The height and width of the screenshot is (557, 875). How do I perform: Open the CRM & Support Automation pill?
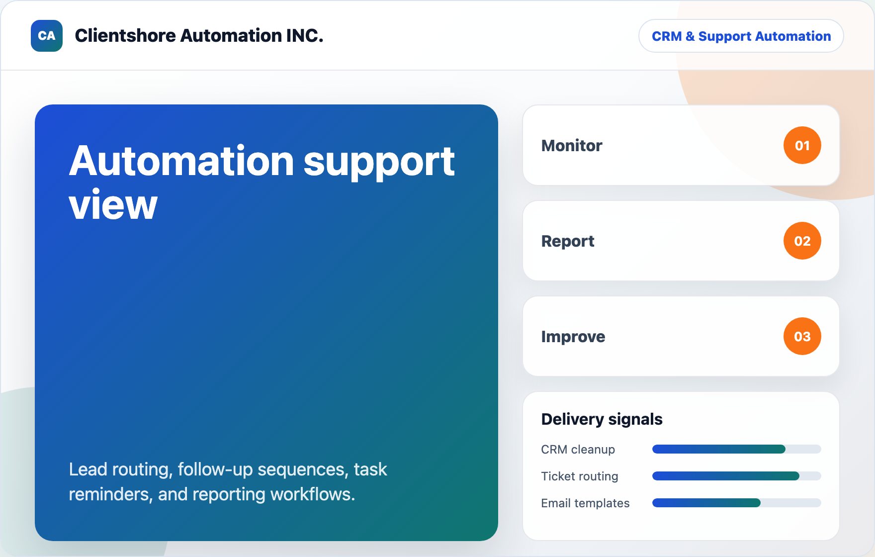pos(741,36)
